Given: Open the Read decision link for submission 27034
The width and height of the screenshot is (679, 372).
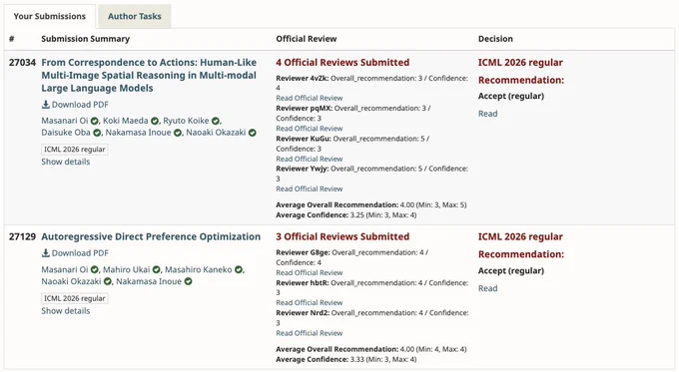Looking at the screenshot, I should coord(487,114).
